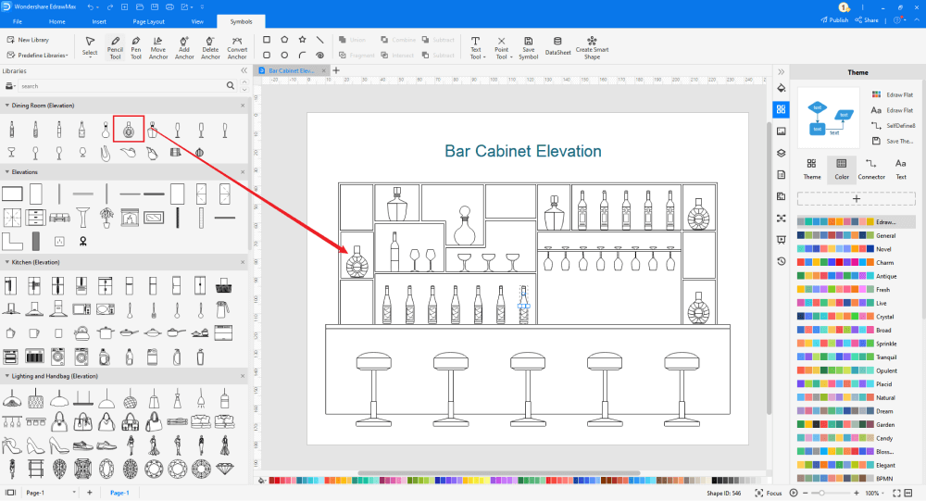The height and width of the screenshot is (501, 926).
Task: Click the Point Tool
Action: point(501,47)
